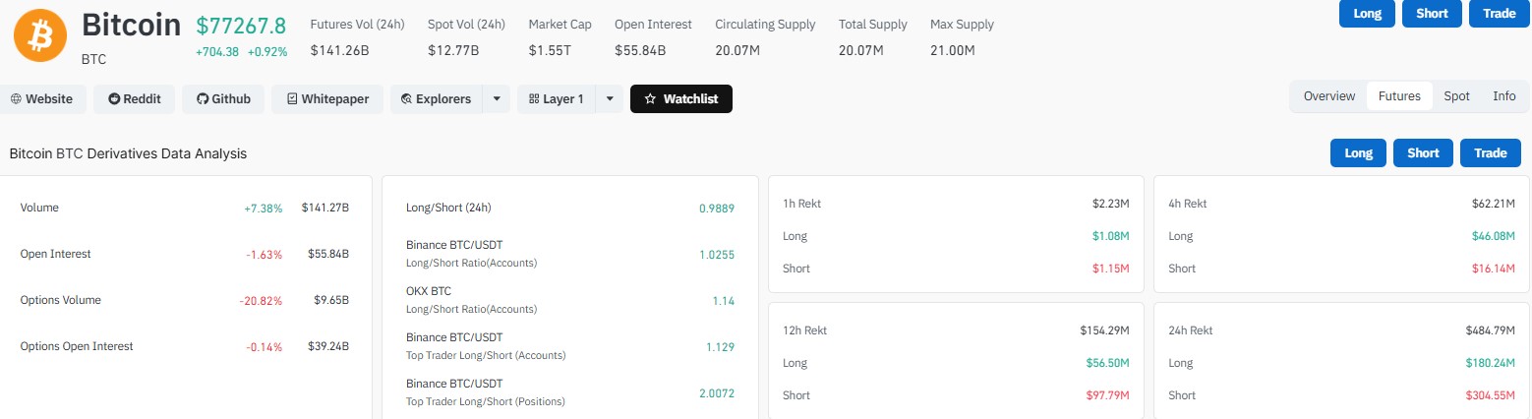
Task: Click the Short button in the top header
Action: point(1432,14)
